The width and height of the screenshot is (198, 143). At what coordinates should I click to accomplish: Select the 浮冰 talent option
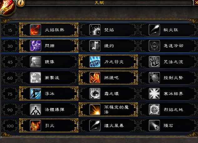(49, 94)
